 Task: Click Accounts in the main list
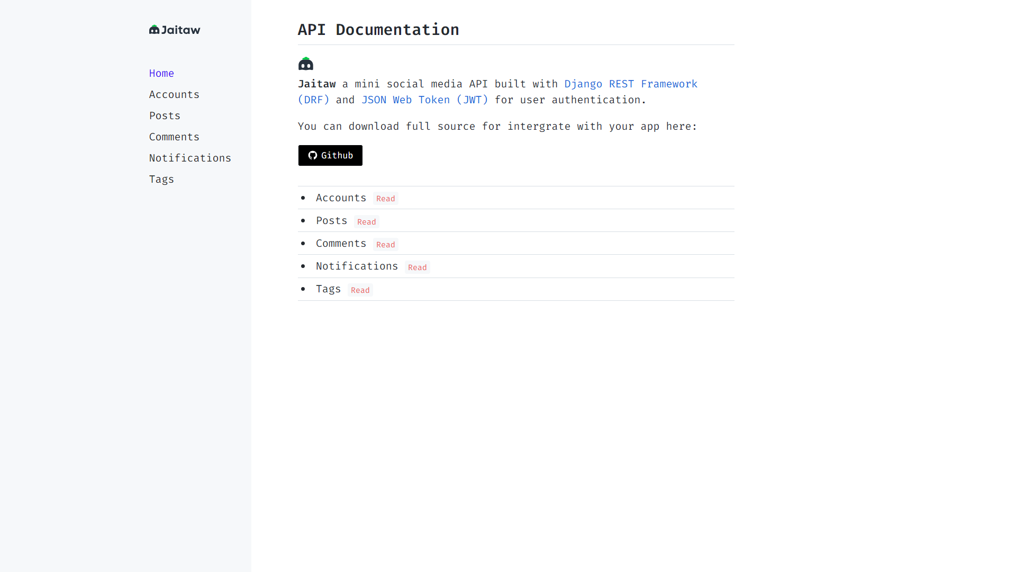pyautogui.click(x=341, y=198)
